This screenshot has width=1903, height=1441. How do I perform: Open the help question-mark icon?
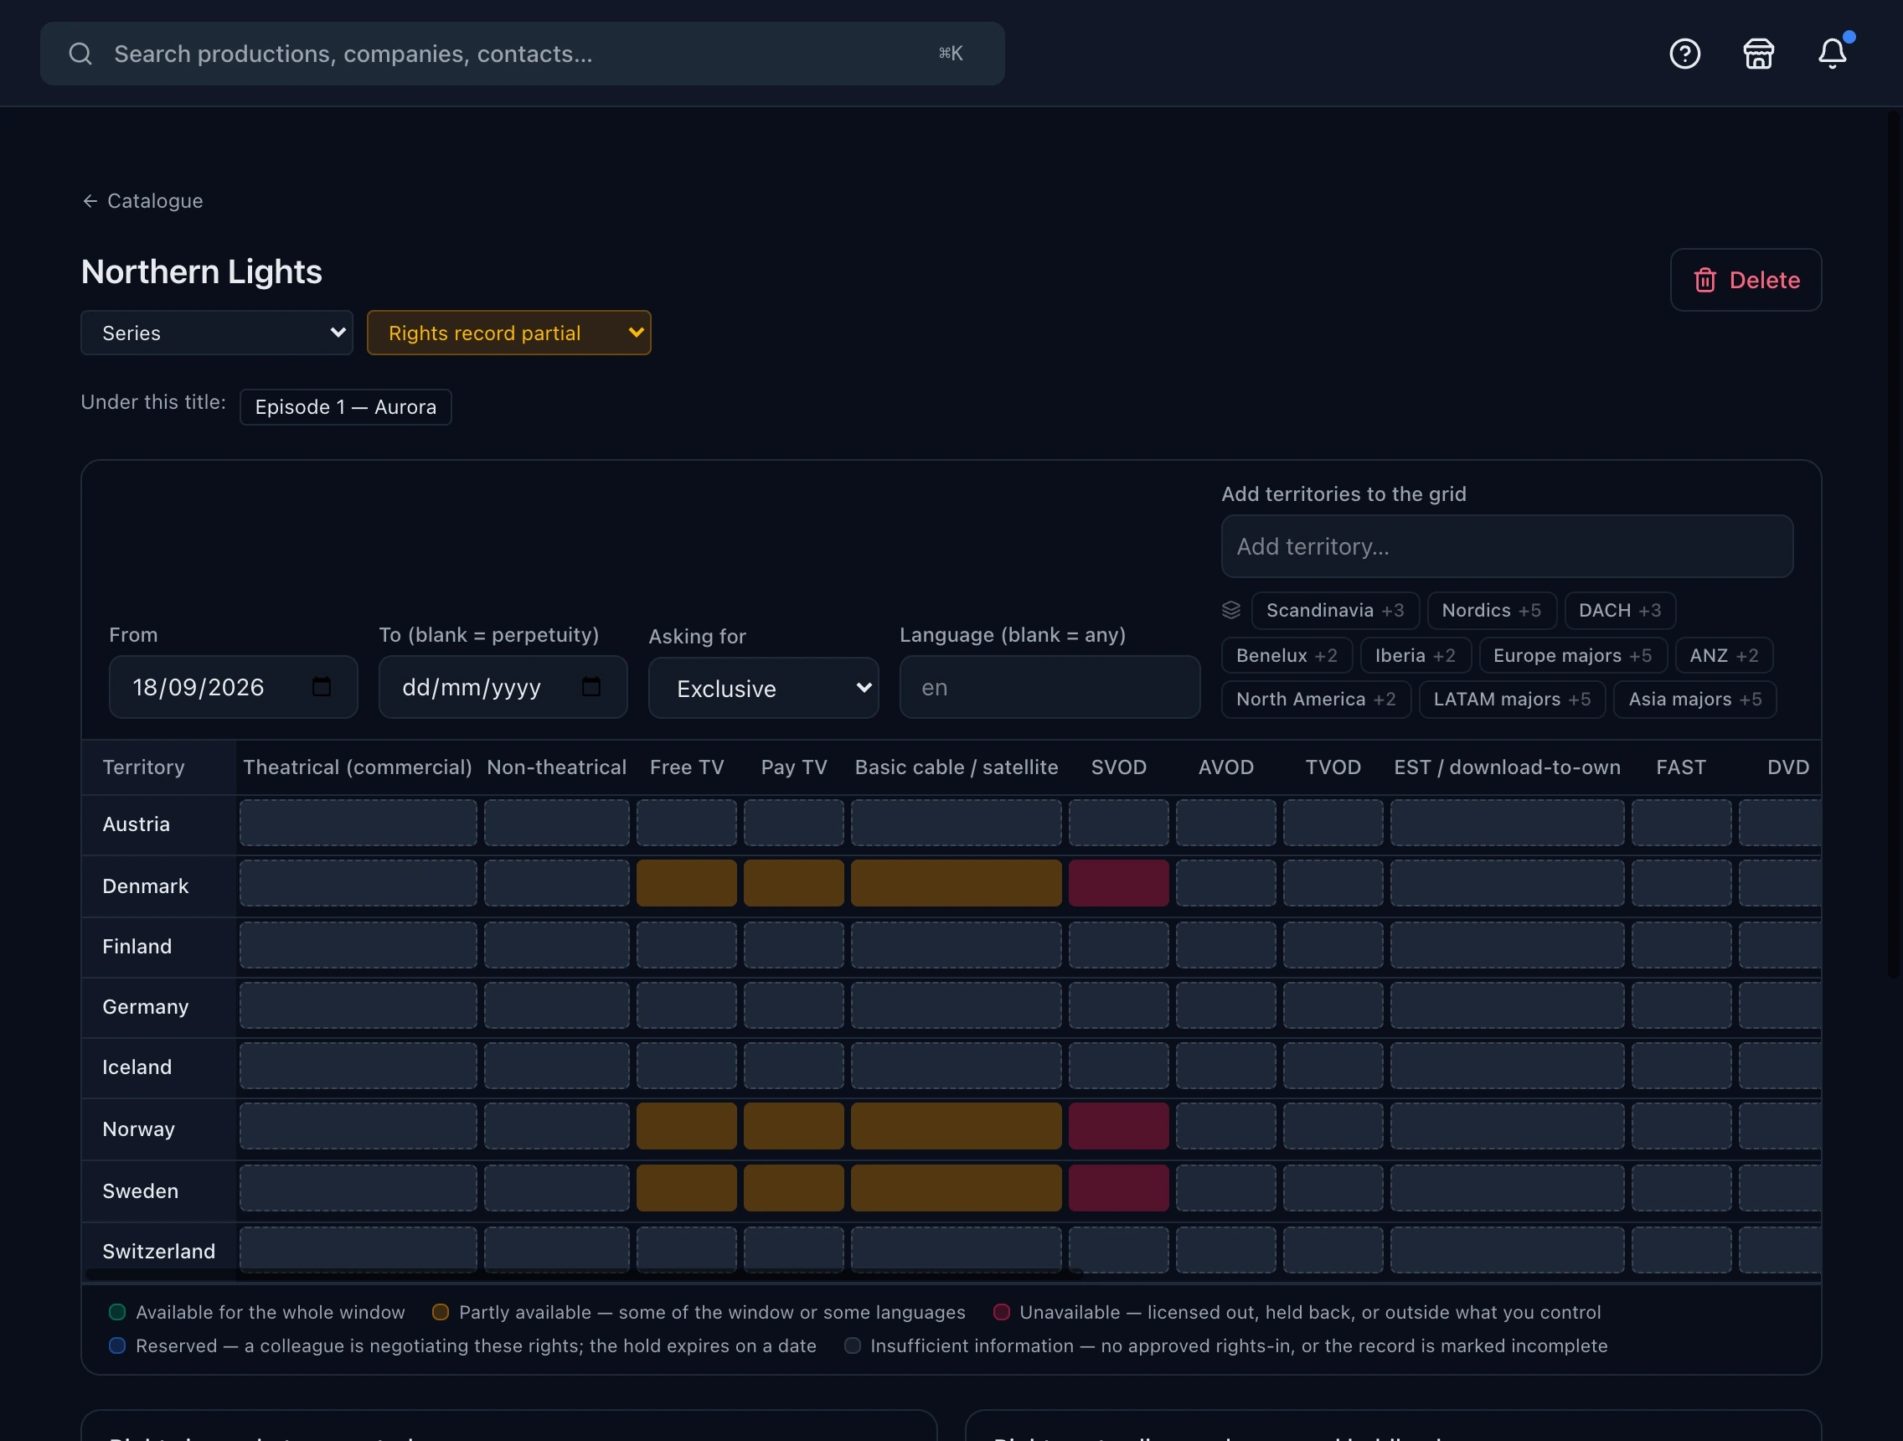[1684, 54]
